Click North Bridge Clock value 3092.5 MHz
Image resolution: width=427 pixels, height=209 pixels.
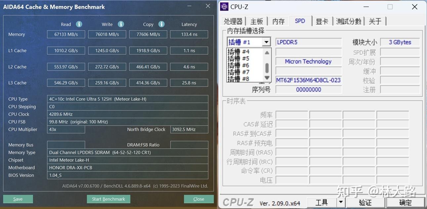pyautogui.click(x=189, y=130)
